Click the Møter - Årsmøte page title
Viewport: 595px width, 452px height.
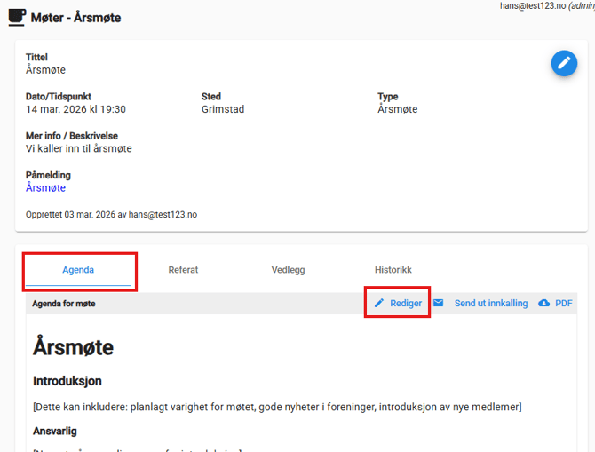(75, 18)
